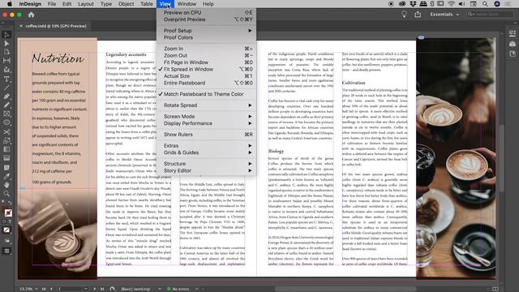
Task: Select the Line tool
Action: 6,88
